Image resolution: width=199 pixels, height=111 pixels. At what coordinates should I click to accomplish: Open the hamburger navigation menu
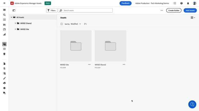click(4, 3)
